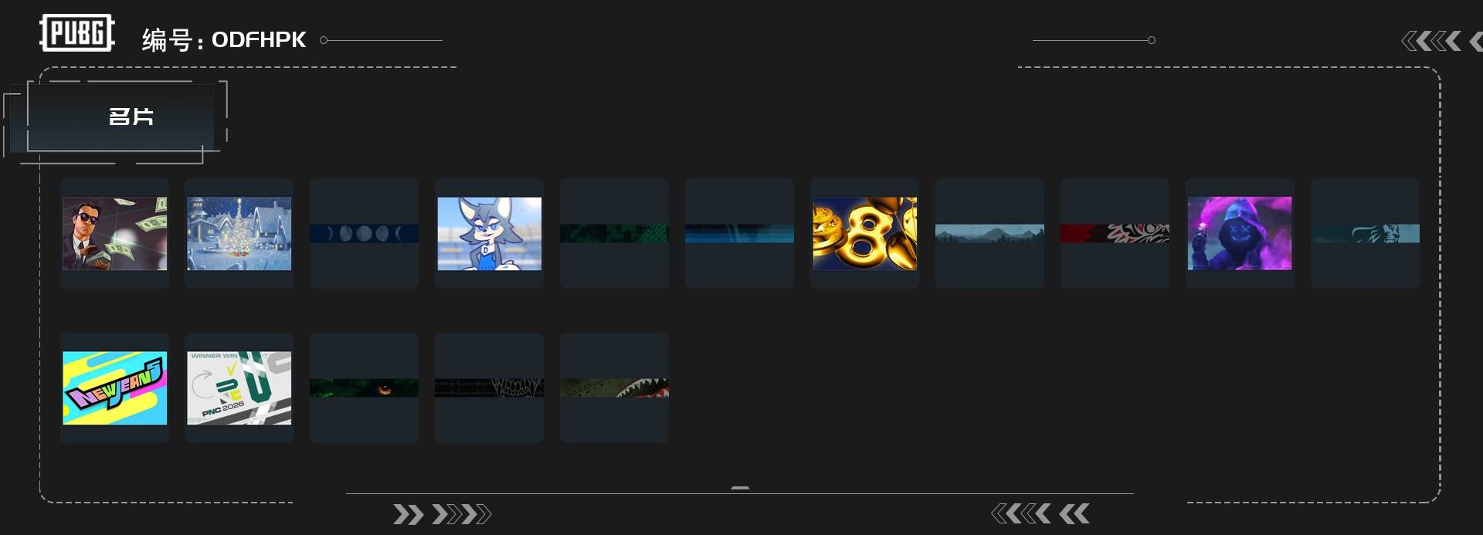
Task: Pick the moon phases banner nameplate
Action: pos(365,233)
